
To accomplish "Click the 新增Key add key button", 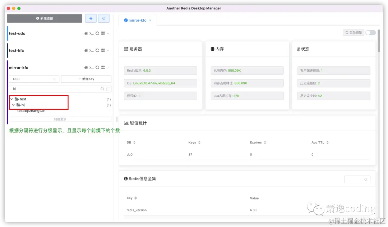I will point(86,79).
